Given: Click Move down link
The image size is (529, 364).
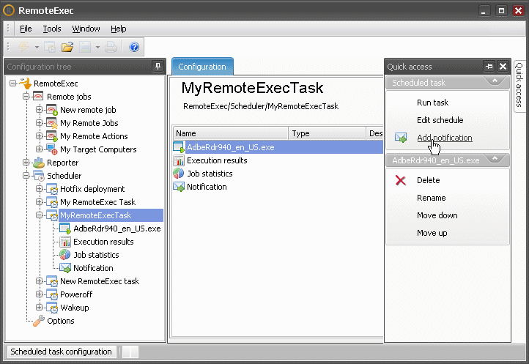Looking at the screenshot, I should tap(437, 215).
